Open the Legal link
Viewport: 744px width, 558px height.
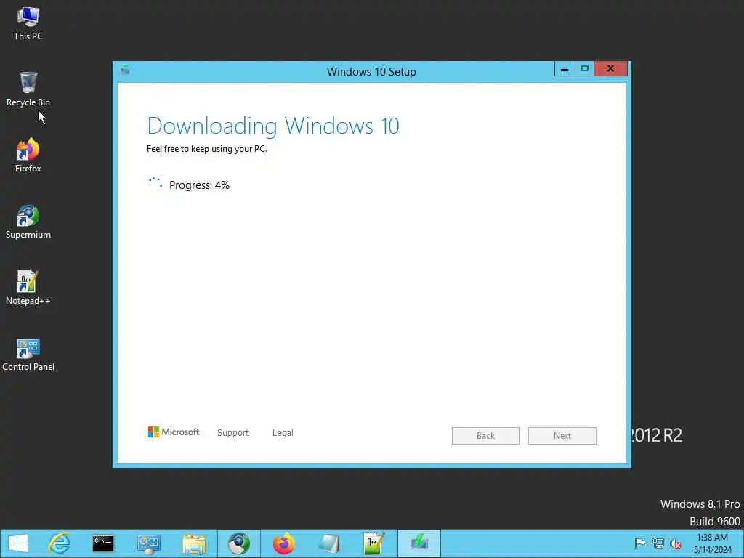pyautogui.click(x=283, y=433)
